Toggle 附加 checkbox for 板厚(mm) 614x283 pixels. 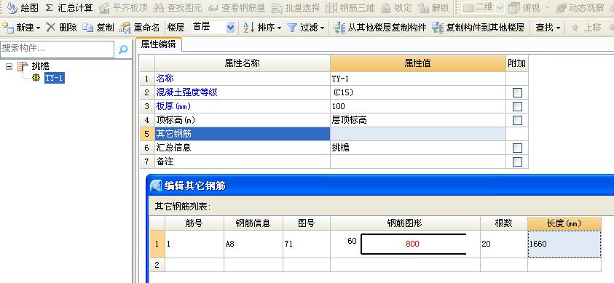click(517, 106)
